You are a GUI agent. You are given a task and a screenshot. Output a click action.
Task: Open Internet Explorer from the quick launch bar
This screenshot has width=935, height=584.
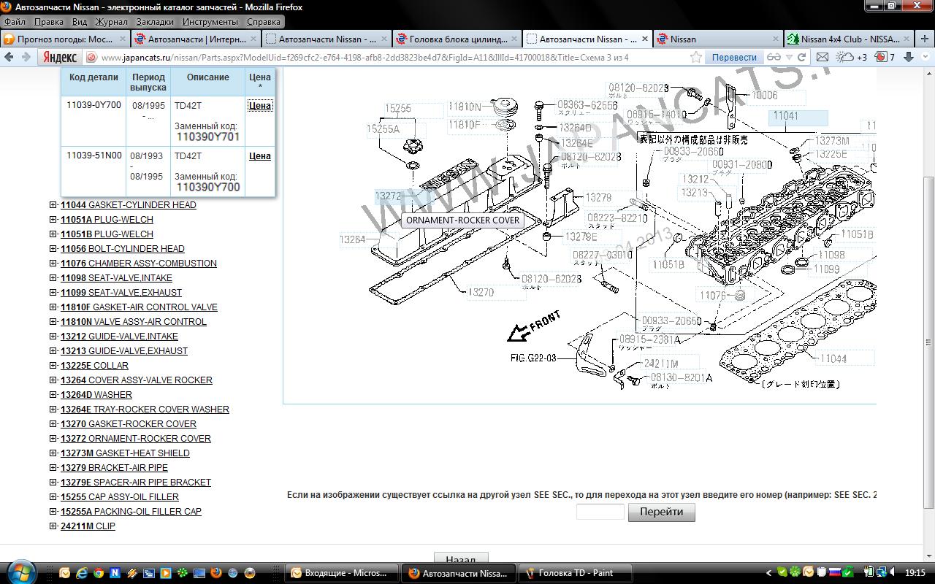81,573
